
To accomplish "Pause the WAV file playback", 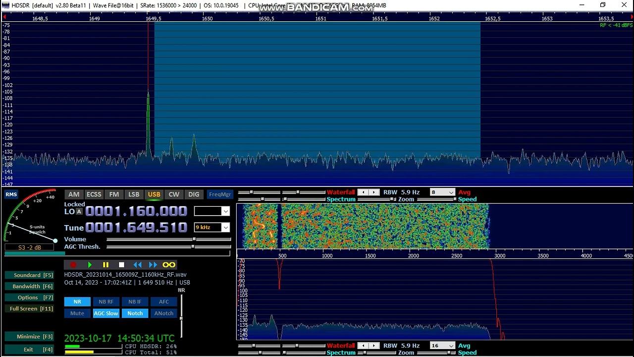I will click(106, 265).
